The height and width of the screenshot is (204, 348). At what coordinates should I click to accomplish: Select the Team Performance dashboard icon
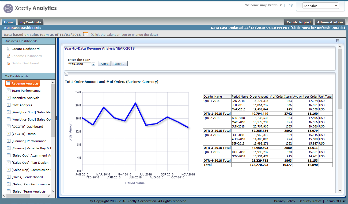9,91
